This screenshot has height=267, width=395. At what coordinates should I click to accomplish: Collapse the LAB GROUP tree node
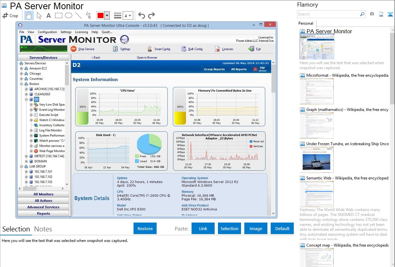tap(21, 167)
